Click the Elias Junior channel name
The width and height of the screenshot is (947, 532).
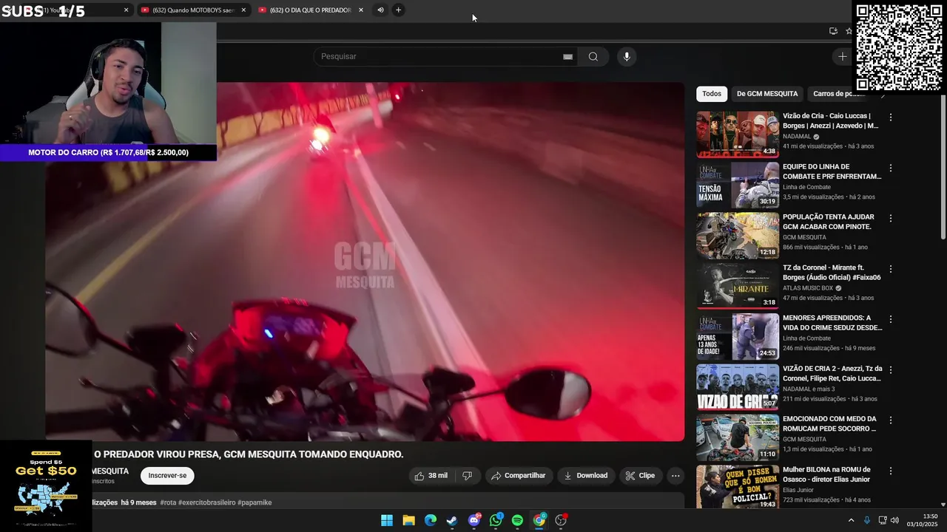798,490
